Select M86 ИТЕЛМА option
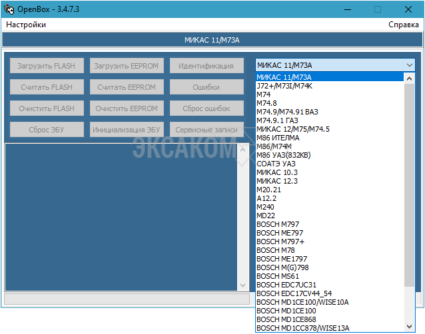The image size is (425, 334). [278, 138]
